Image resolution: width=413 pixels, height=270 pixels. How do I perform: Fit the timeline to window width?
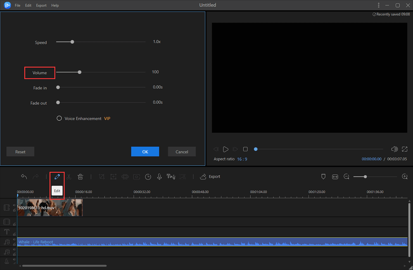[335, 176]
